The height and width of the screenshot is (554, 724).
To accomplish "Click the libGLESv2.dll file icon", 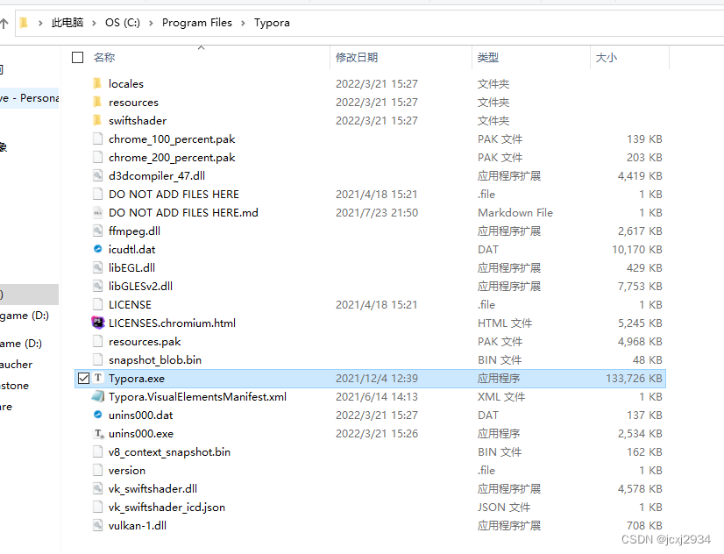I will [97, 287].
